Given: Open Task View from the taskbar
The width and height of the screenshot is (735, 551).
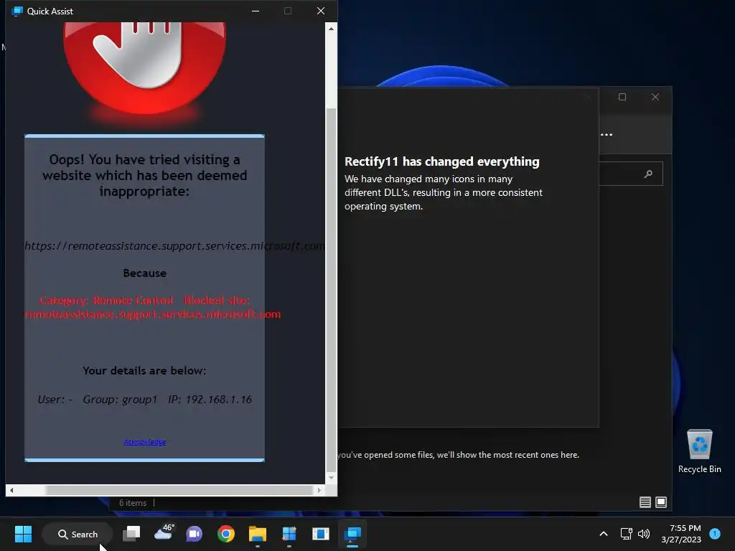Looking at the screenshot, I should click(131, 534).
